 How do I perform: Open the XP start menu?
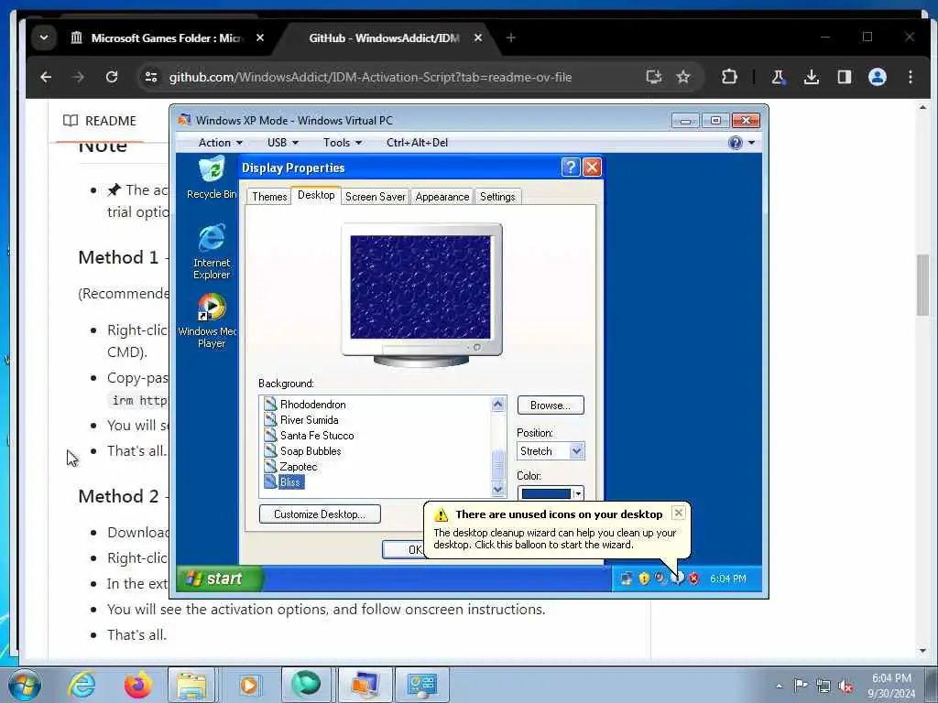(x=220, y=579)
